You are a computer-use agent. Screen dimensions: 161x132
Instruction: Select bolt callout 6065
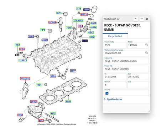[x=31, y=36]
